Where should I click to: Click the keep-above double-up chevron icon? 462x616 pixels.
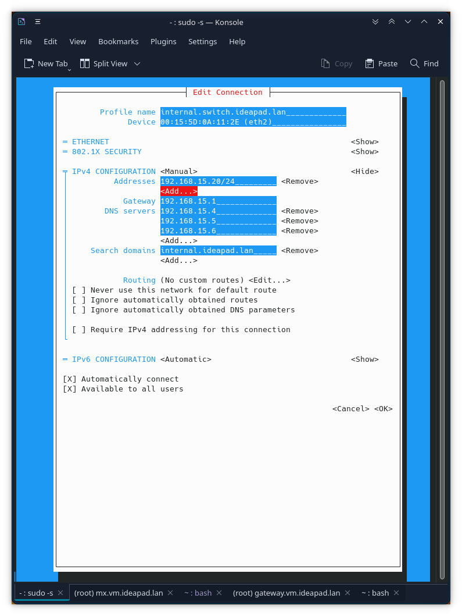(391, 22)
